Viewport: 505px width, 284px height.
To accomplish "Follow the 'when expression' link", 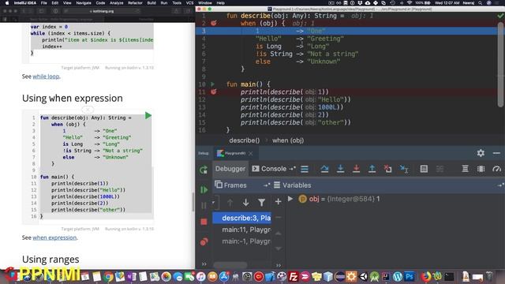I will tap(54, 237).
